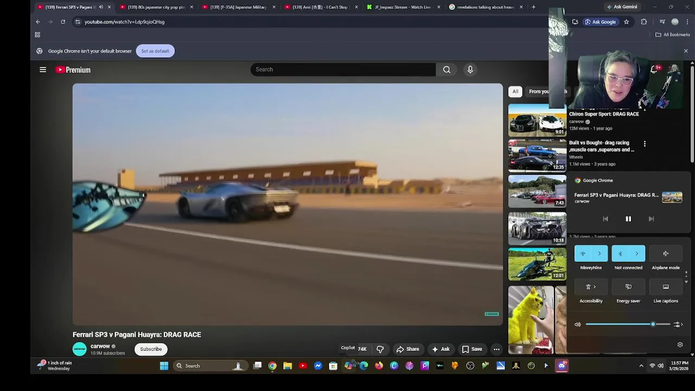The width and height of the screenshot is (695, 391).
Task: Open the weather widget on taskbar
Action: [x=55, y=365]
